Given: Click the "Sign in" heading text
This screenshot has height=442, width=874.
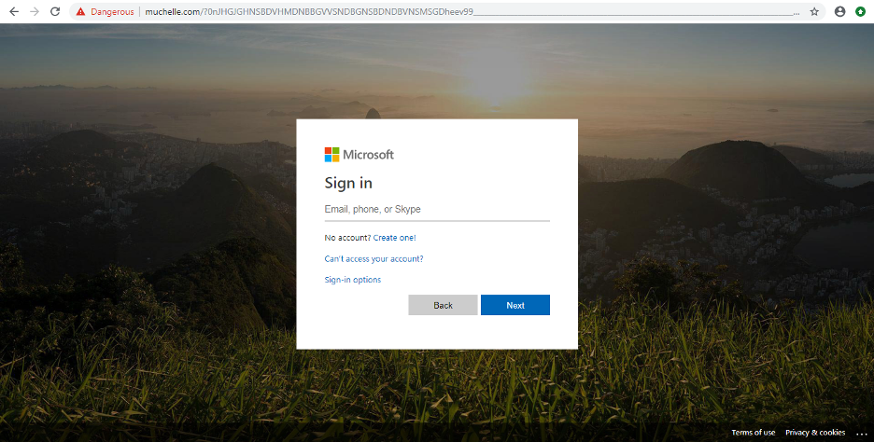Looking at the screenshot, I should click(x=348, y=183).
